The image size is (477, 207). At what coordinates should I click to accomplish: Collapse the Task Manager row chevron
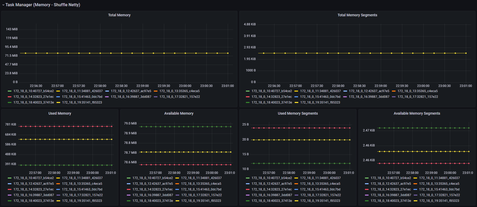pyautogui.click(x=3, y=5)
